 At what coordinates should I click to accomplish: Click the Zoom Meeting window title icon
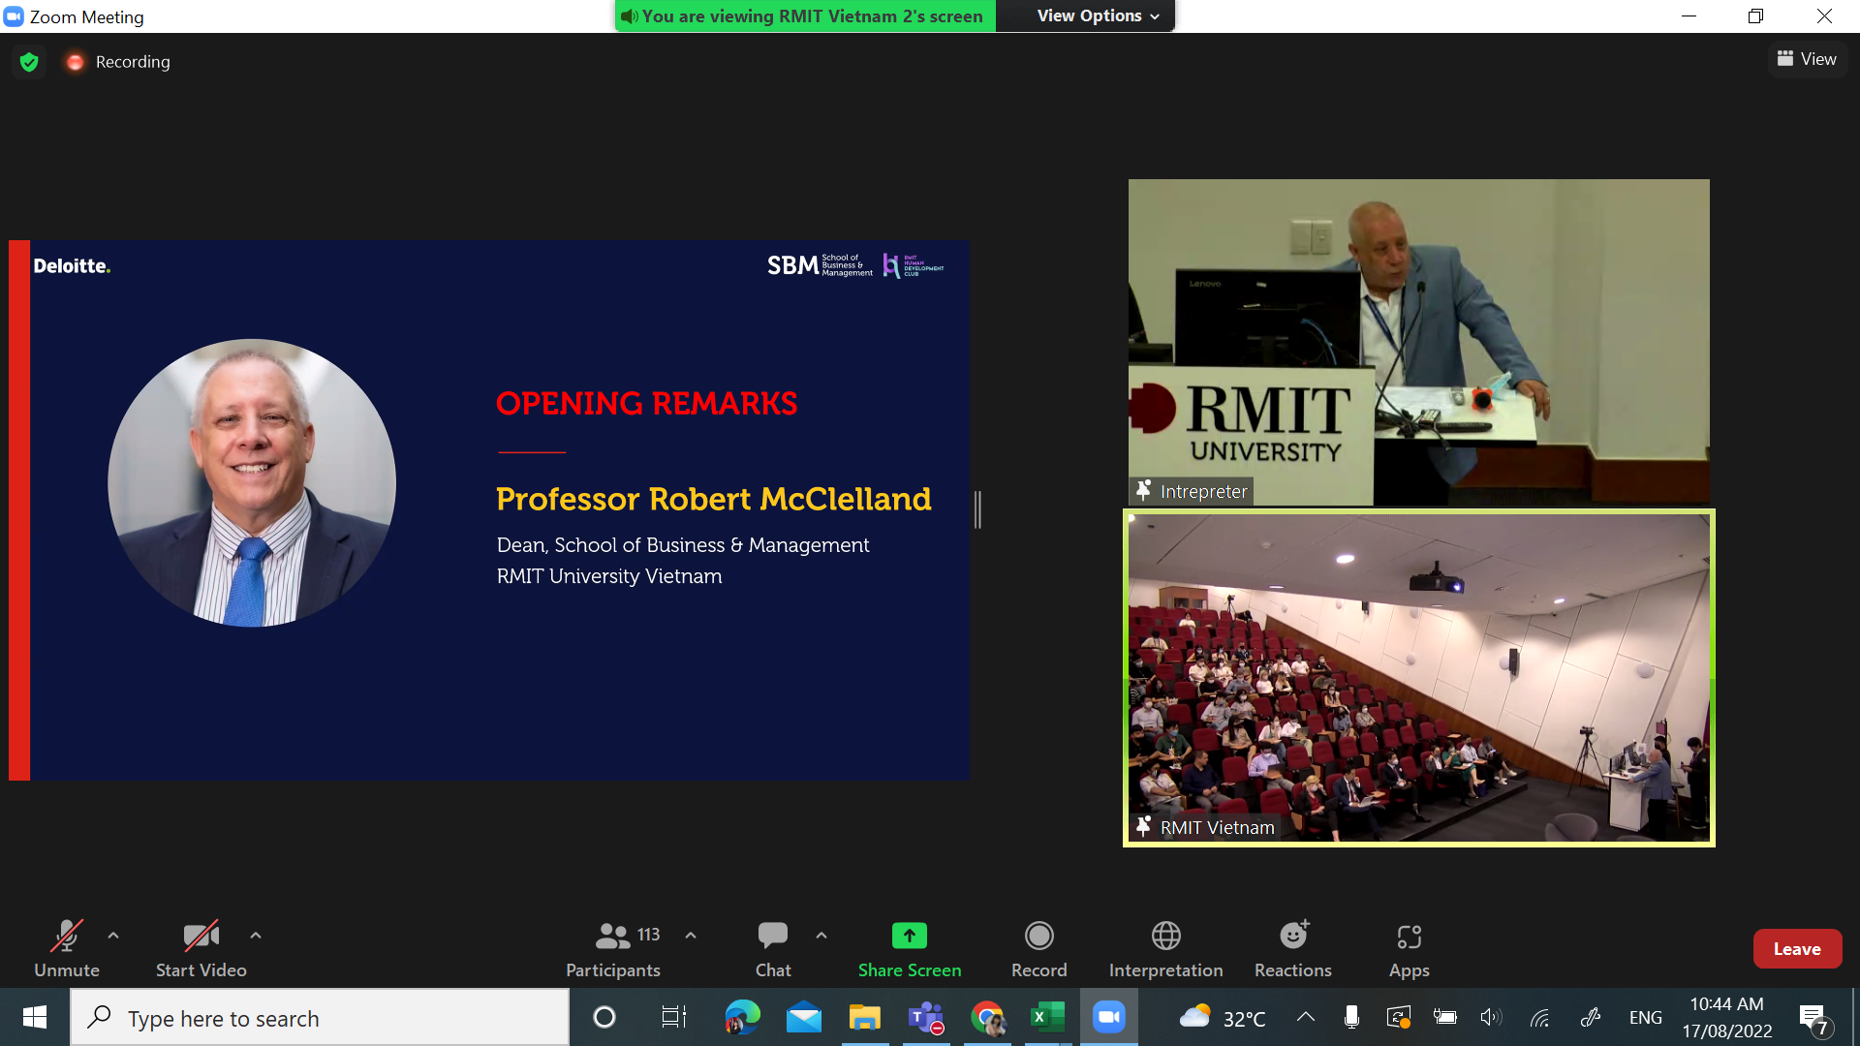(x=14, y=16)
